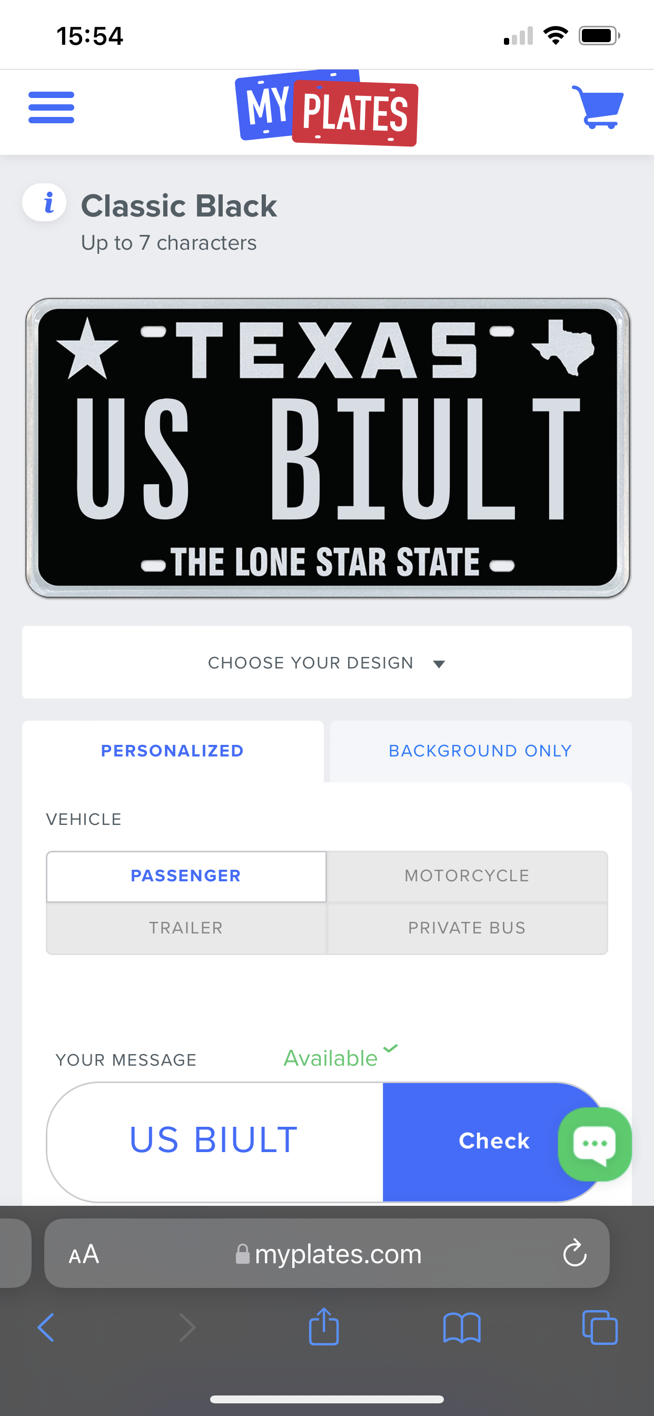Select Passenger vehicle type
Image resolution: width=654 pixels, height=1416 pixels.
(x=186, y=876)
